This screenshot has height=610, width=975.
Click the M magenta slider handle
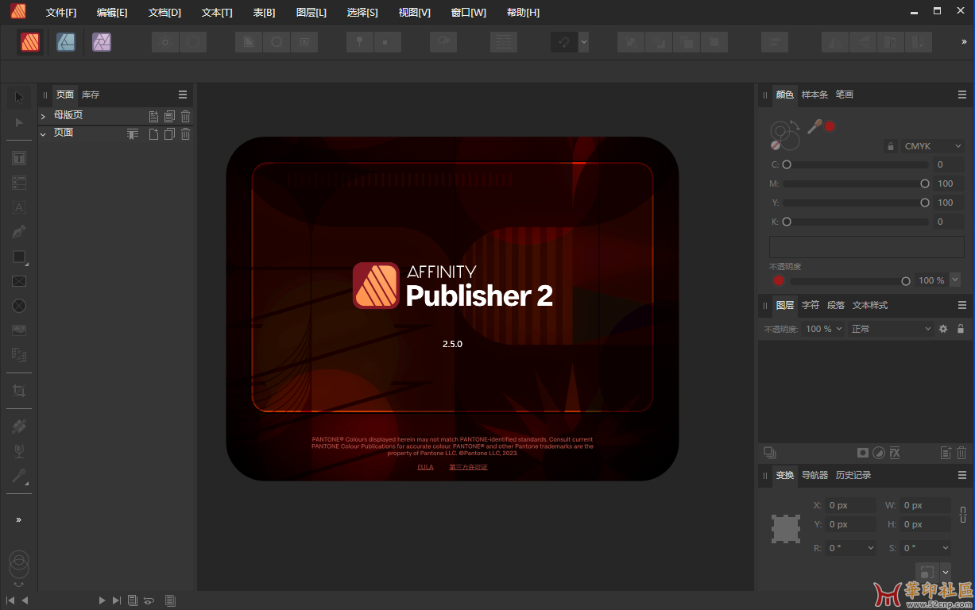pyautogui.click(x=925, y=183)
